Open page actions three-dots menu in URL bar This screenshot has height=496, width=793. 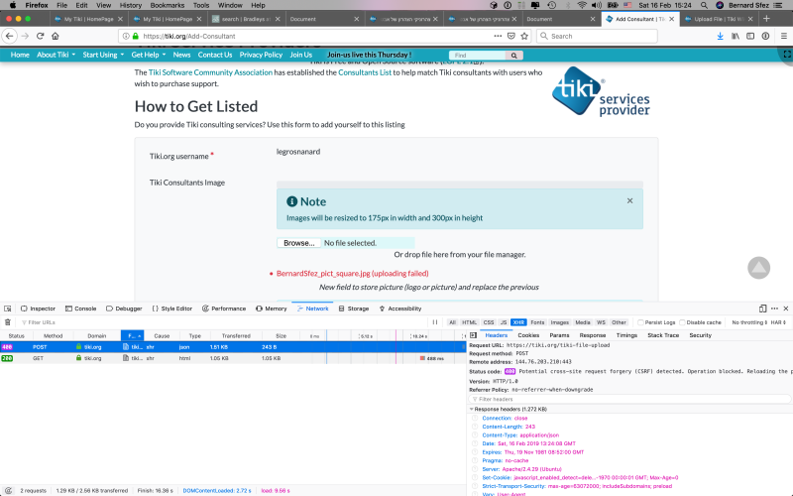(498, 36)
